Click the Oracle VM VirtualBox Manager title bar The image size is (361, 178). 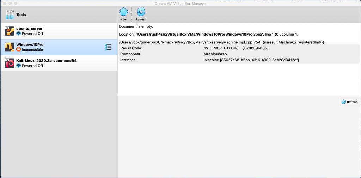tap(180, 4)
